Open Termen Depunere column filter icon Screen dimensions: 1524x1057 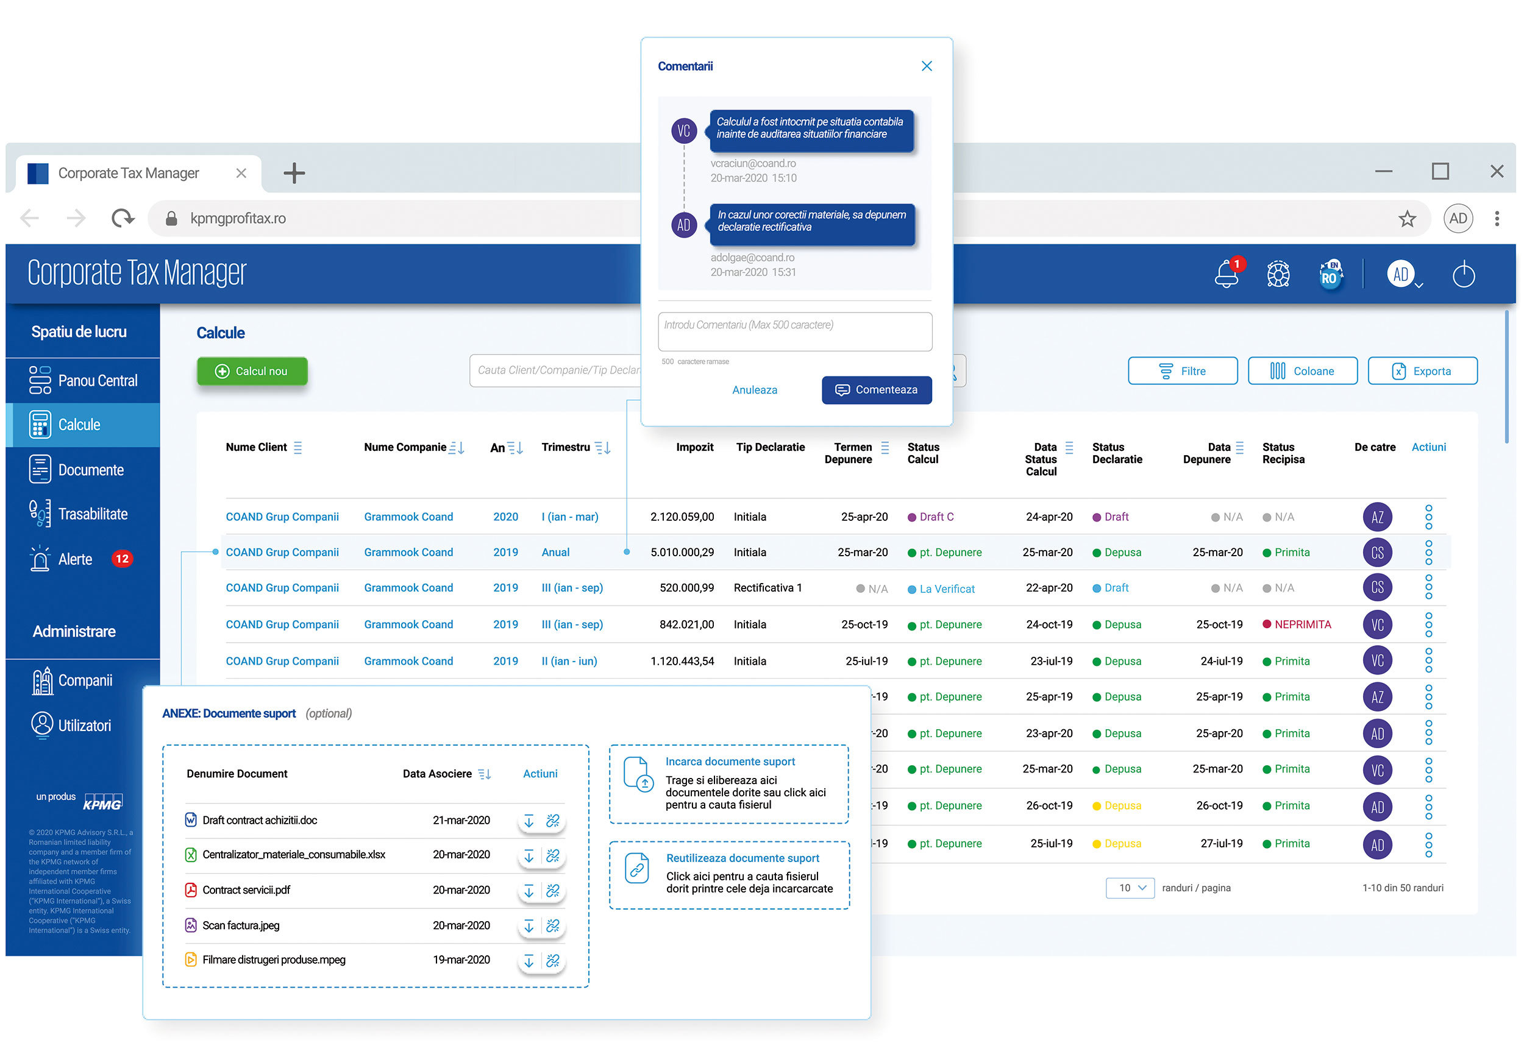[885, 448]
